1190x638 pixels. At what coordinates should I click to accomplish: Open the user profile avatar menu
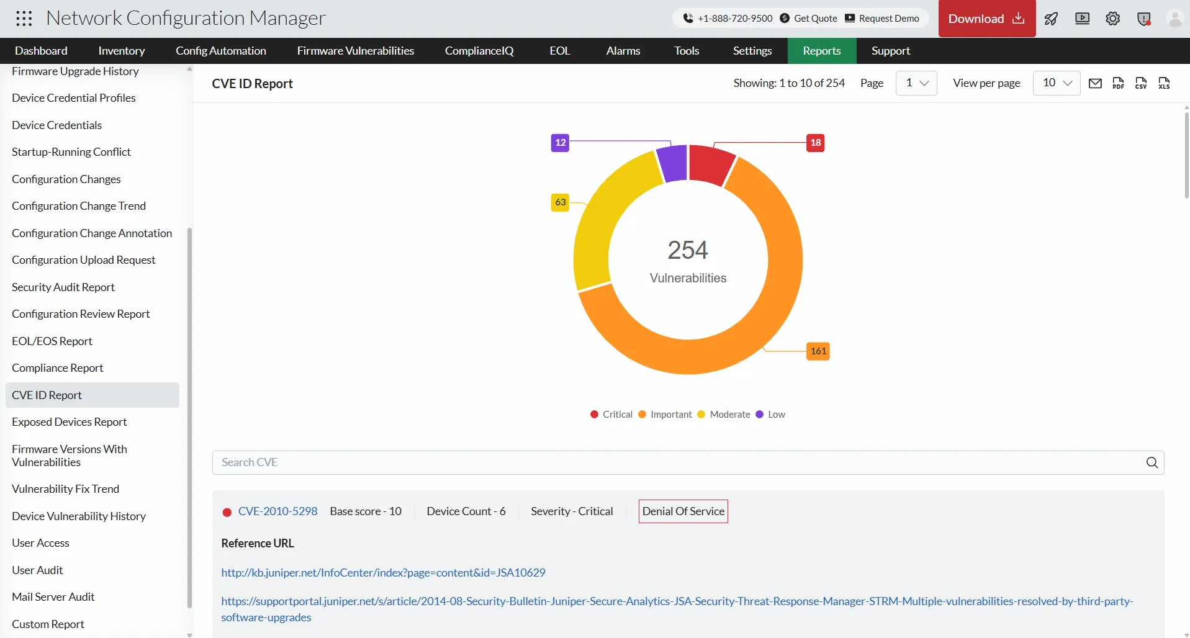(1174, 19)
